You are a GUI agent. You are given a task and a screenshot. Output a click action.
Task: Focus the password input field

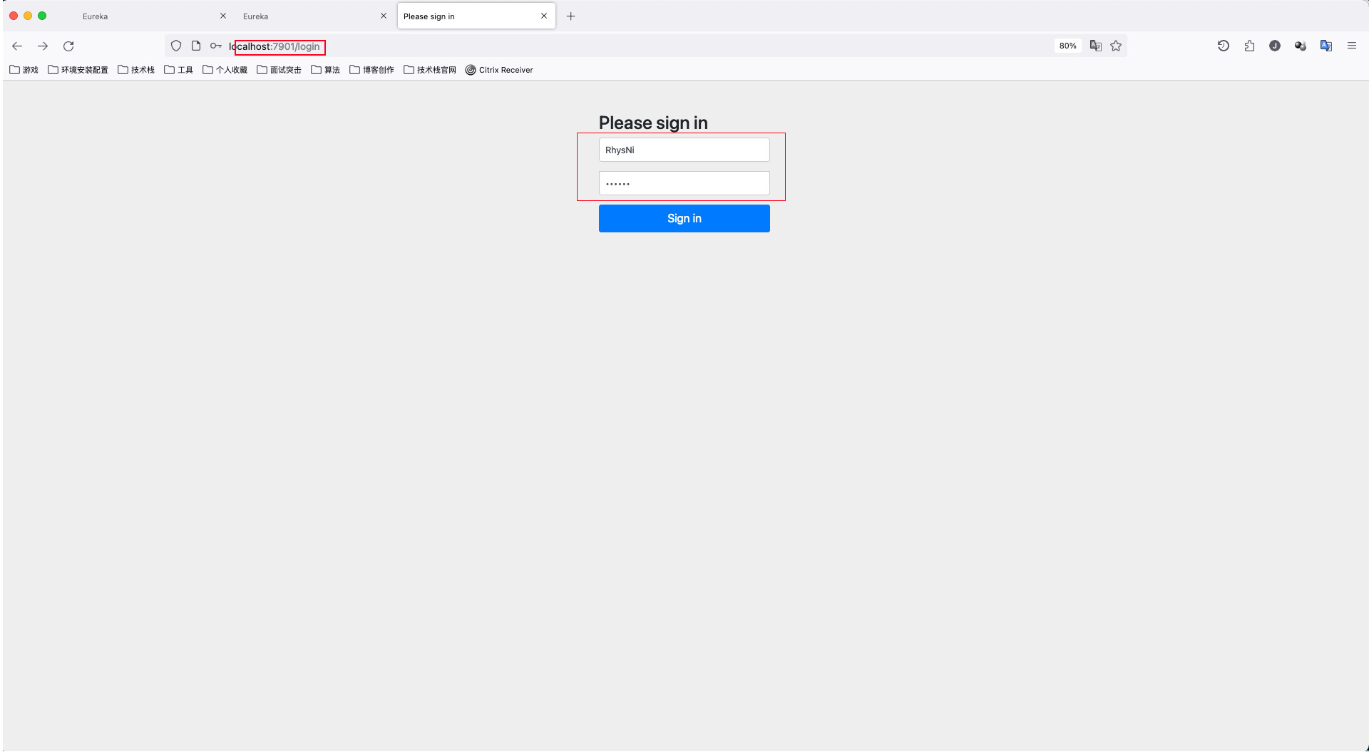tap(684, 183)
